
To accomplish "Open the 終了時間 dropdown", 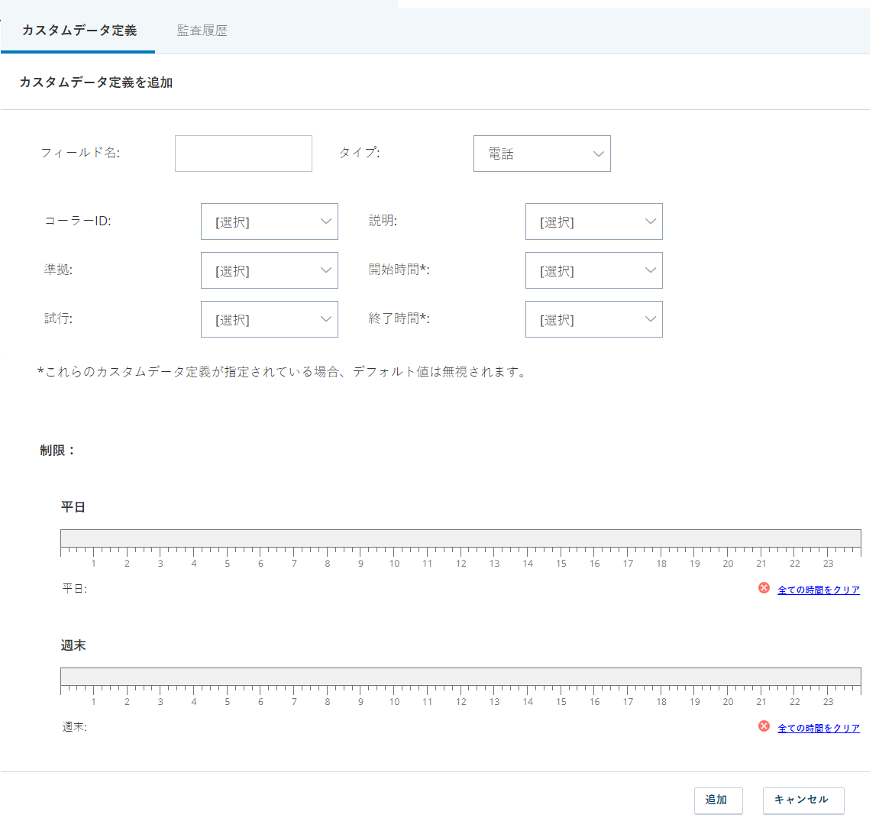I will click(594, 319).
